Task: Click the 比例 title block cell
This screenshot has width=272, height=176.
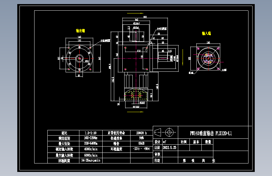Action: coord(184,142)
